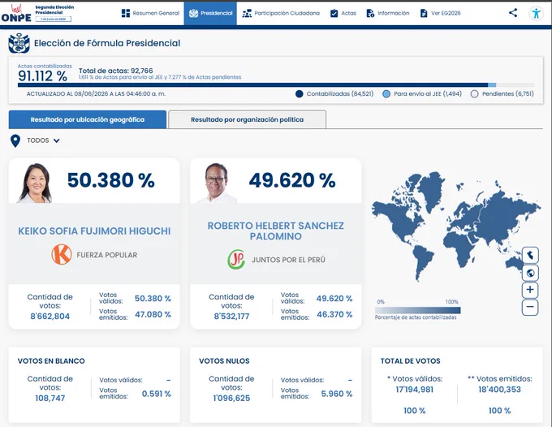Image resolution: width=552 pixels, height=427 pixels.
Task: Click Roberto Sánchez's photo
Action: click(x=216, y=183)
